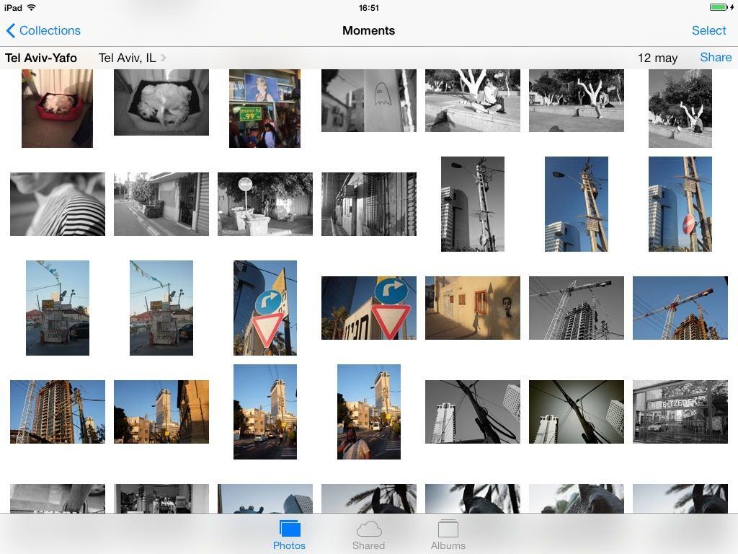Screen dimensions: 738x554
Task: Open the Neve Tzedek sign photo
Action: pyautogui.click(x=680, y=412)
